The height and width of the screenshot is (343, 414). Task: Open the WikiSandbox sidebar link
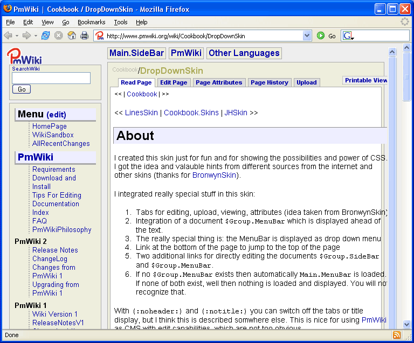pos(53,135)
